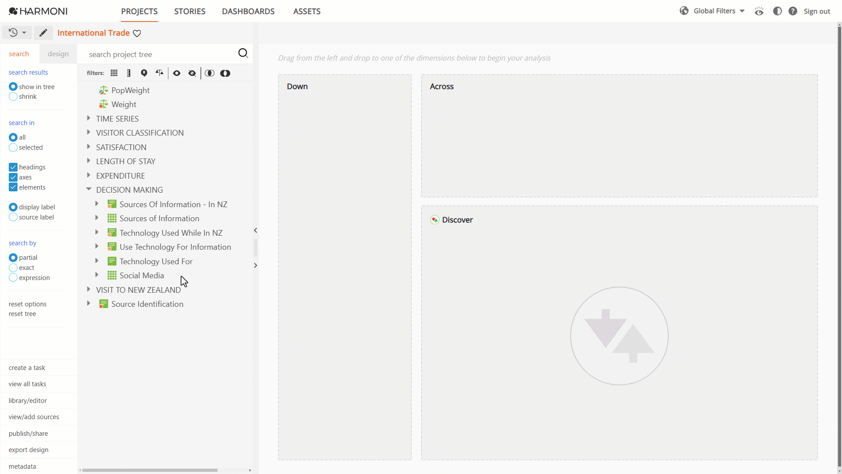Open the DASHBOARDS tab
Image resolution: width=842 pixels, height=474 pixels.
[248, 11]
